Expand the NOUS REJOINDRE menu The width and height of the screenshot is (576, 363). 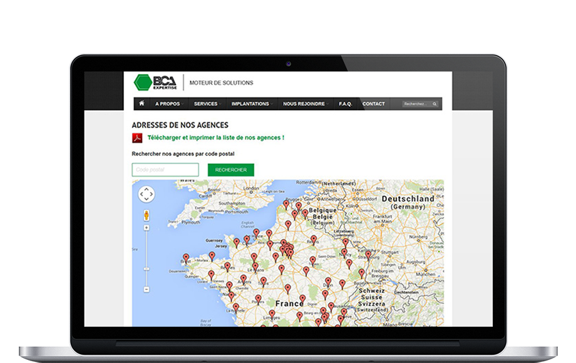click(x=304, y=104)
